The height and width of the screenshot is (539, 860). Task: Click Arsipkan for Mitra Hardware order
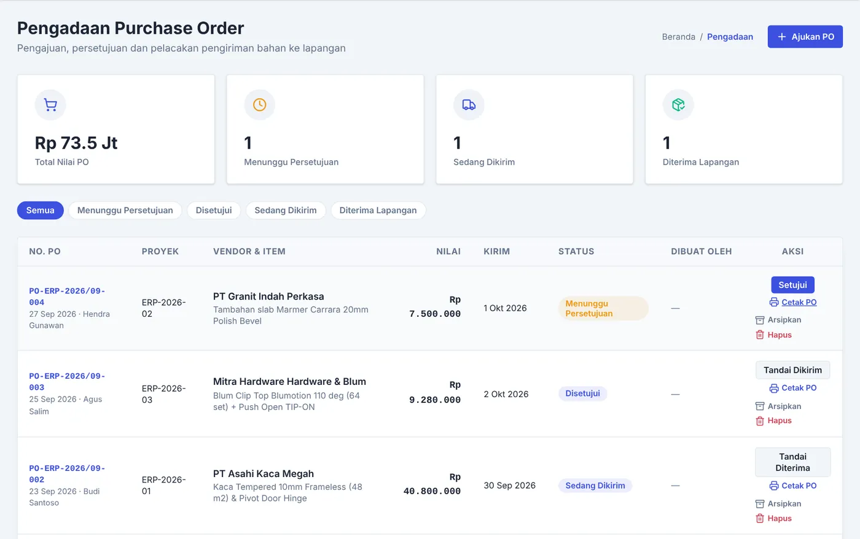pyautogui.click(x=778, y=406)
